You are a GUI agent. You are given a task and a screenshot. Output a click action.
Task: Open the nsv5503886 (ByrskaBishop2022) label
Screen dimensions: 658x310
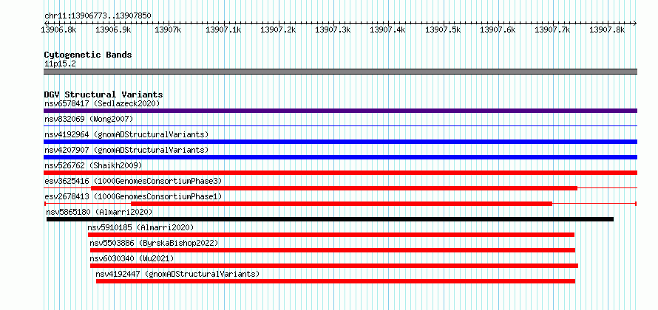pyautogui.click(x=154, y=243)
